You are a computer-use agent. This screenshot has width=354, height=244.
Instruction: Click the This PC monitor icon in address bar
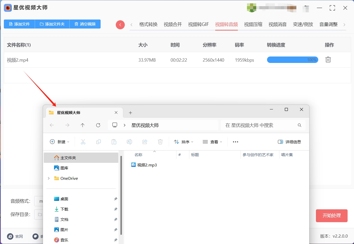[115, 125]
